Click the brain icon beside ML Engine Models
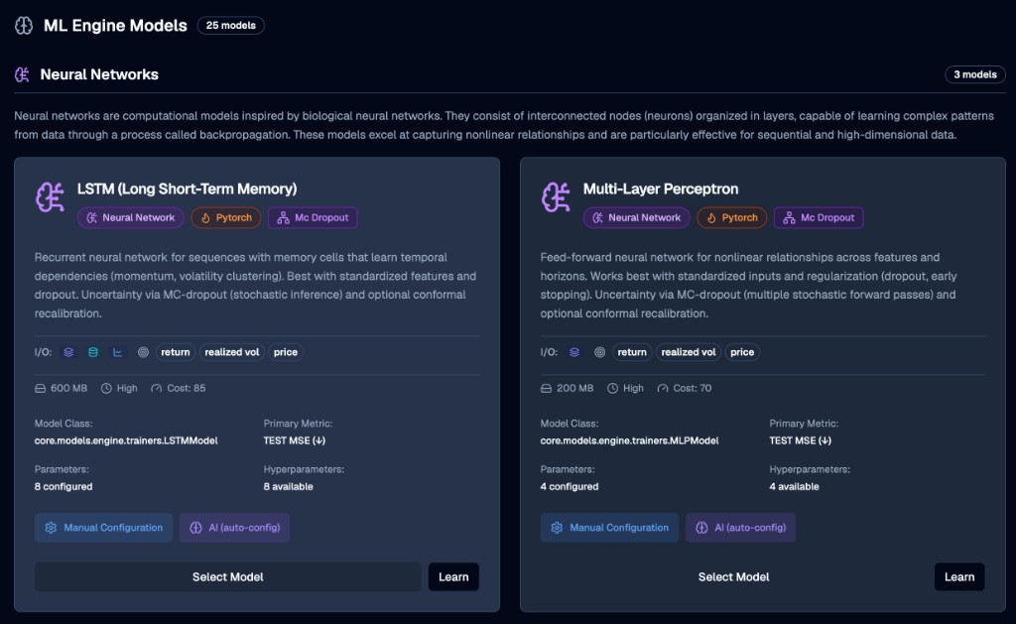 (24, 26)
